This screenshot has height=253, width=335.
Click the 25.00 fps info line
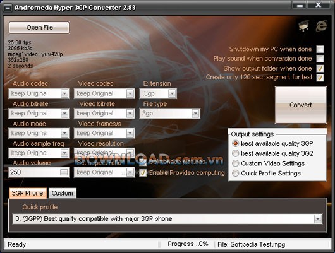click(20, 42)
